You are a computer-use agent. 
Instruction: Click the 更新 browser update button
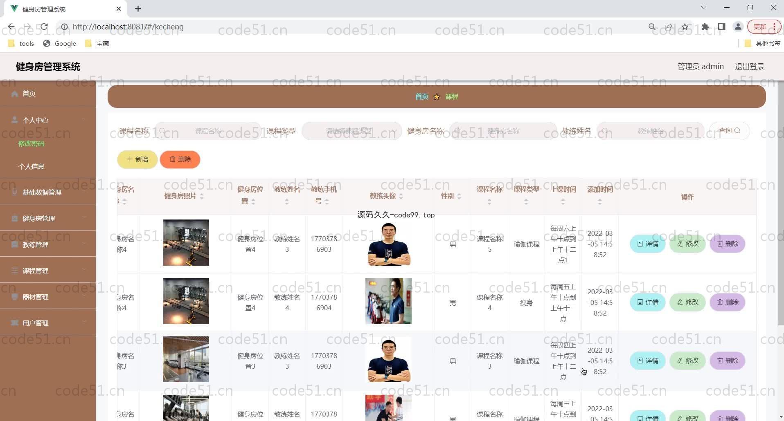coord(764,27)
